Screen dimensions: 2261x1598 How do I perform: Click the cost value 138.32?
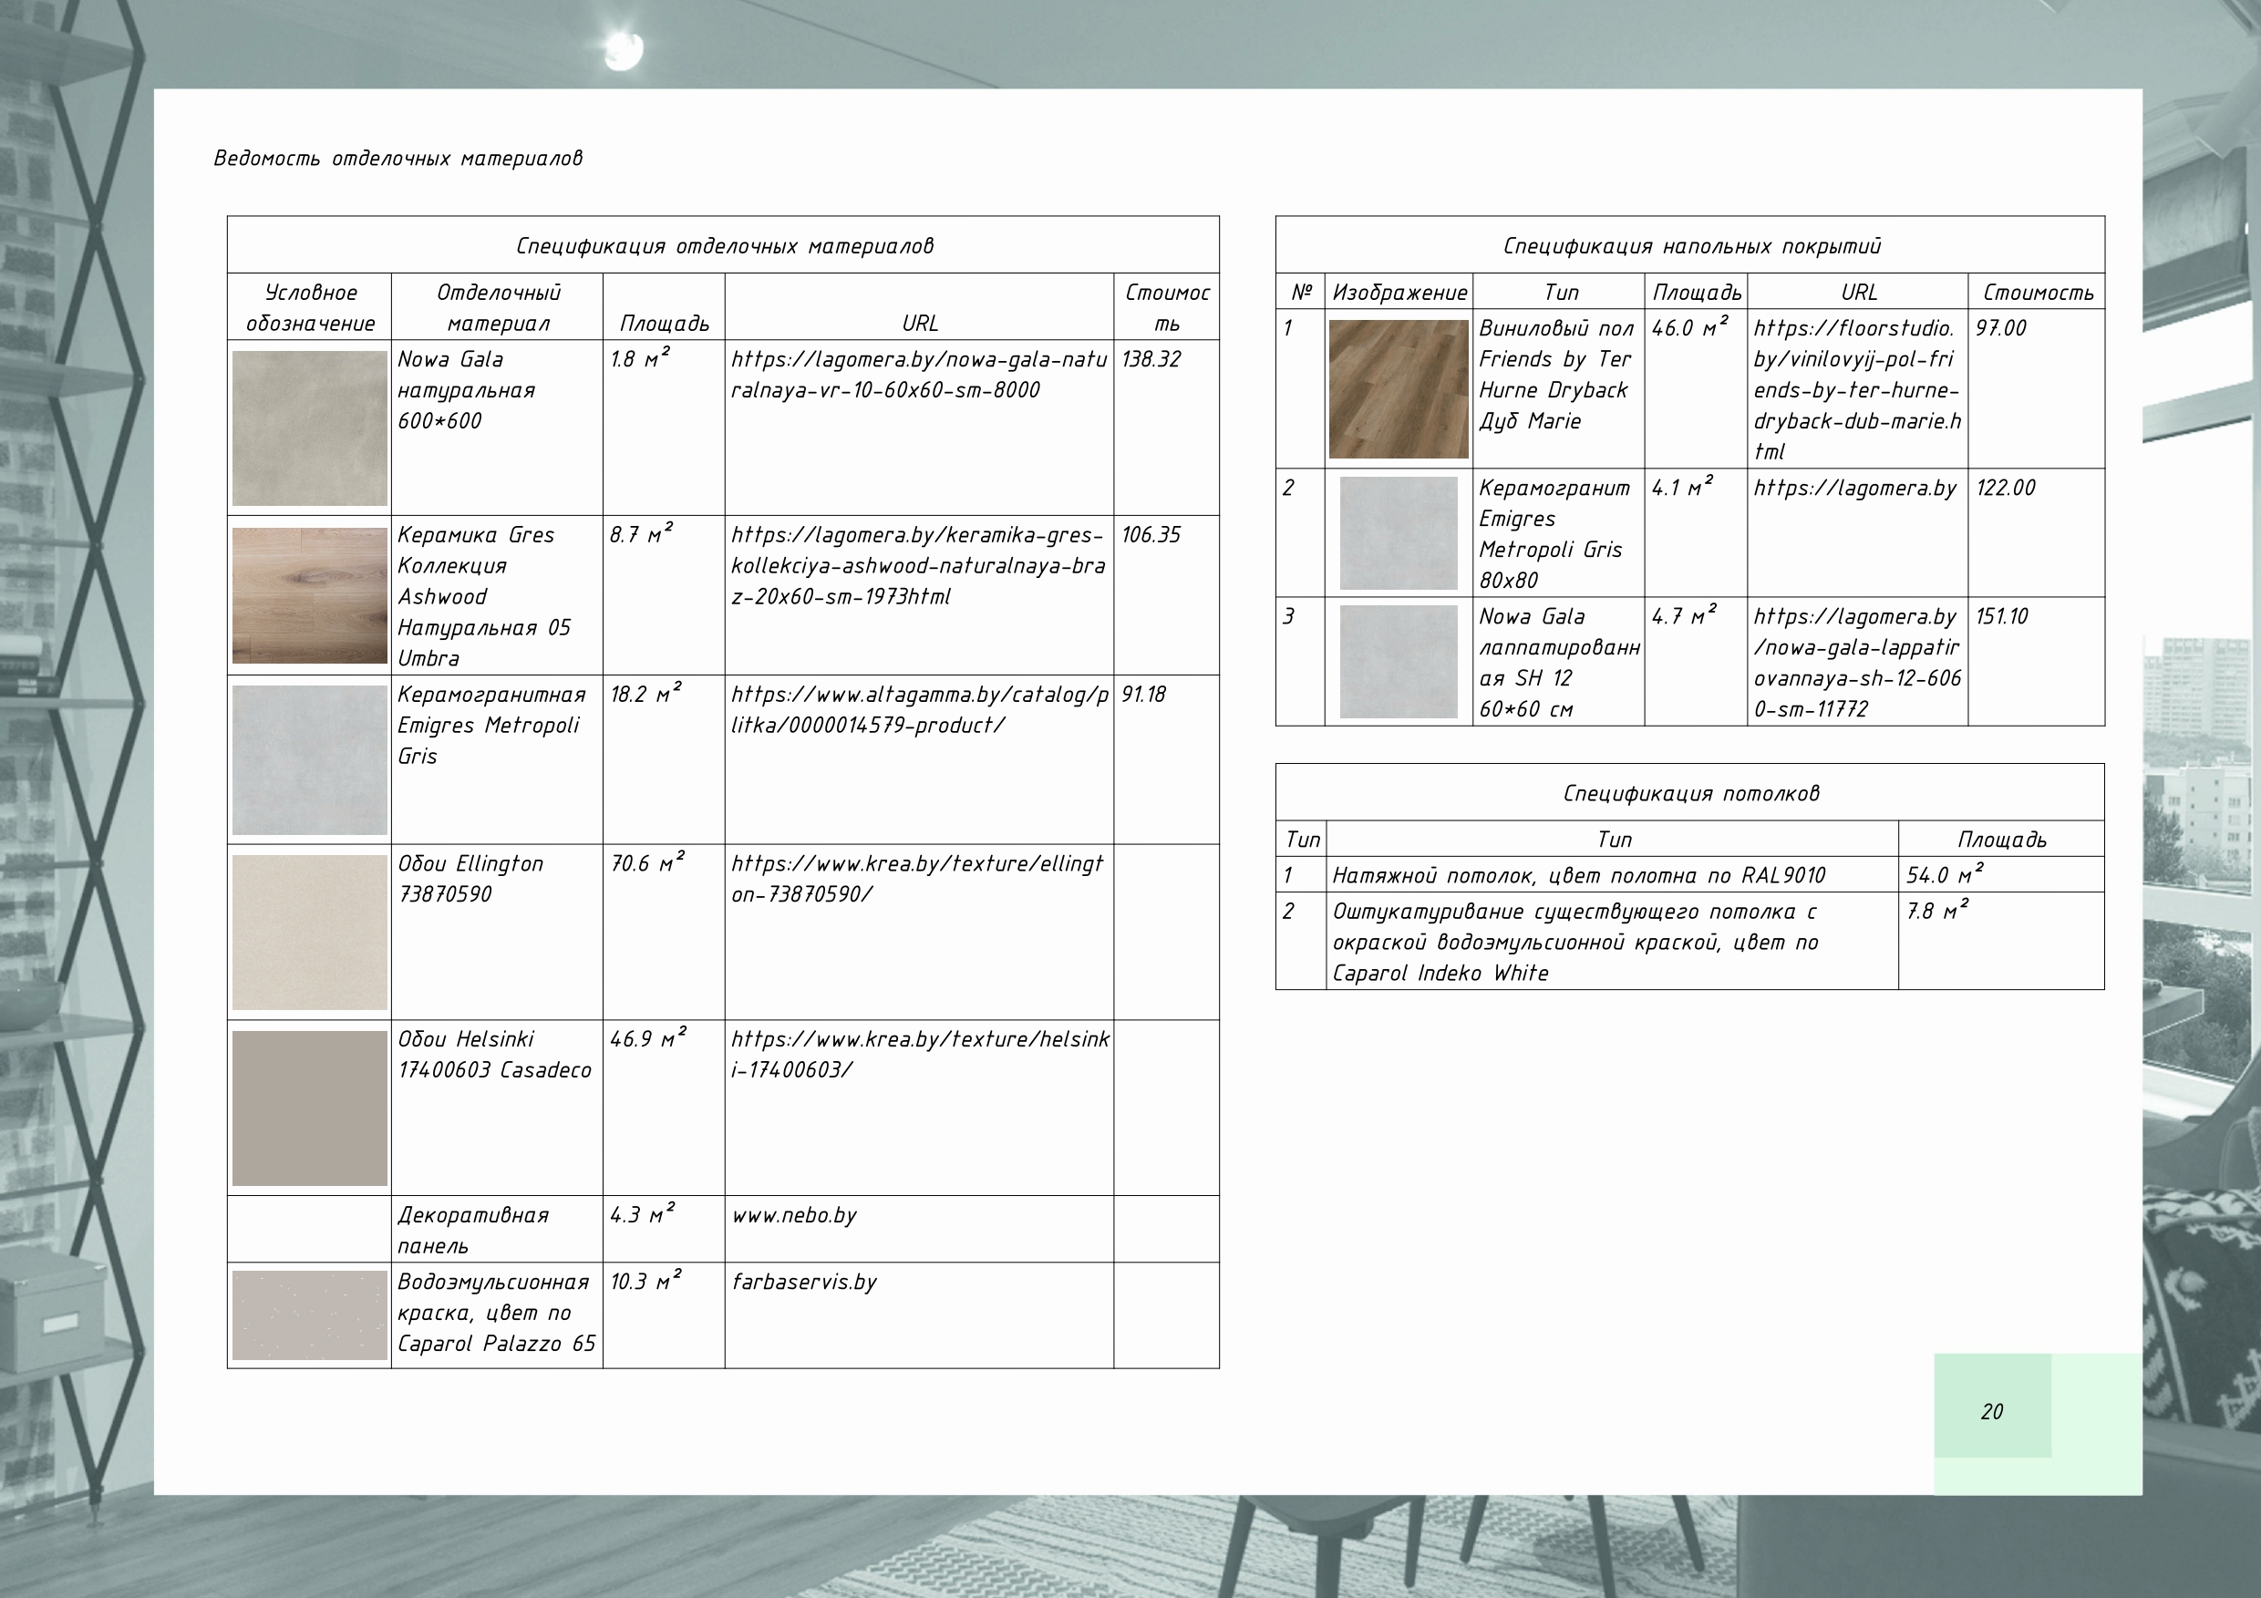(1151, 358)
